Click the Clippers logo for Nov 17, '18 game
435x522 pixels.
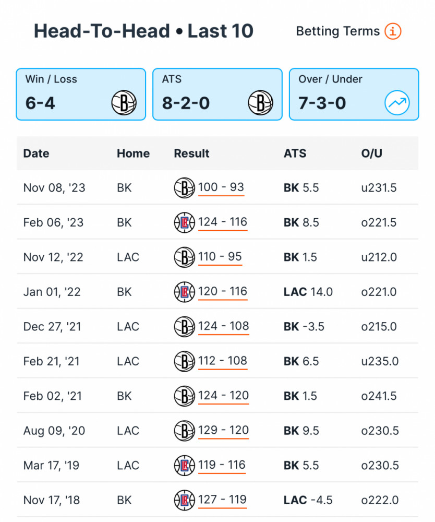click(x=184, y=500)
